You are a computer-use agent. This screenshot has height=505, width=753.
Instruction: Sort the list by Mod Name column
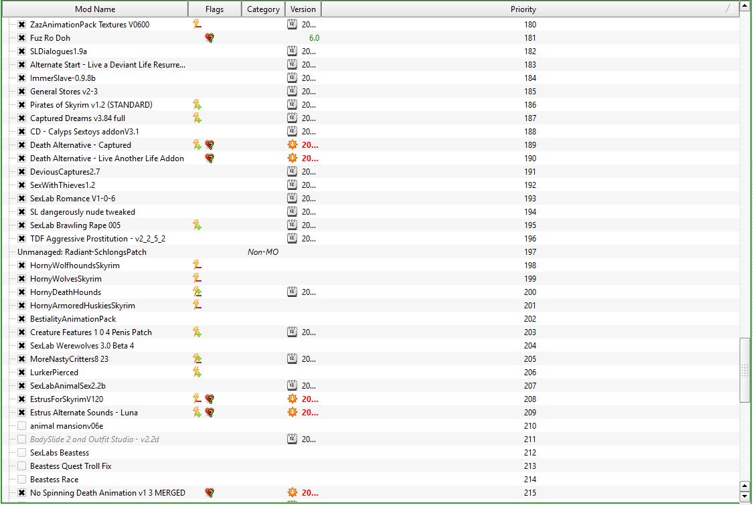[94, 9]
